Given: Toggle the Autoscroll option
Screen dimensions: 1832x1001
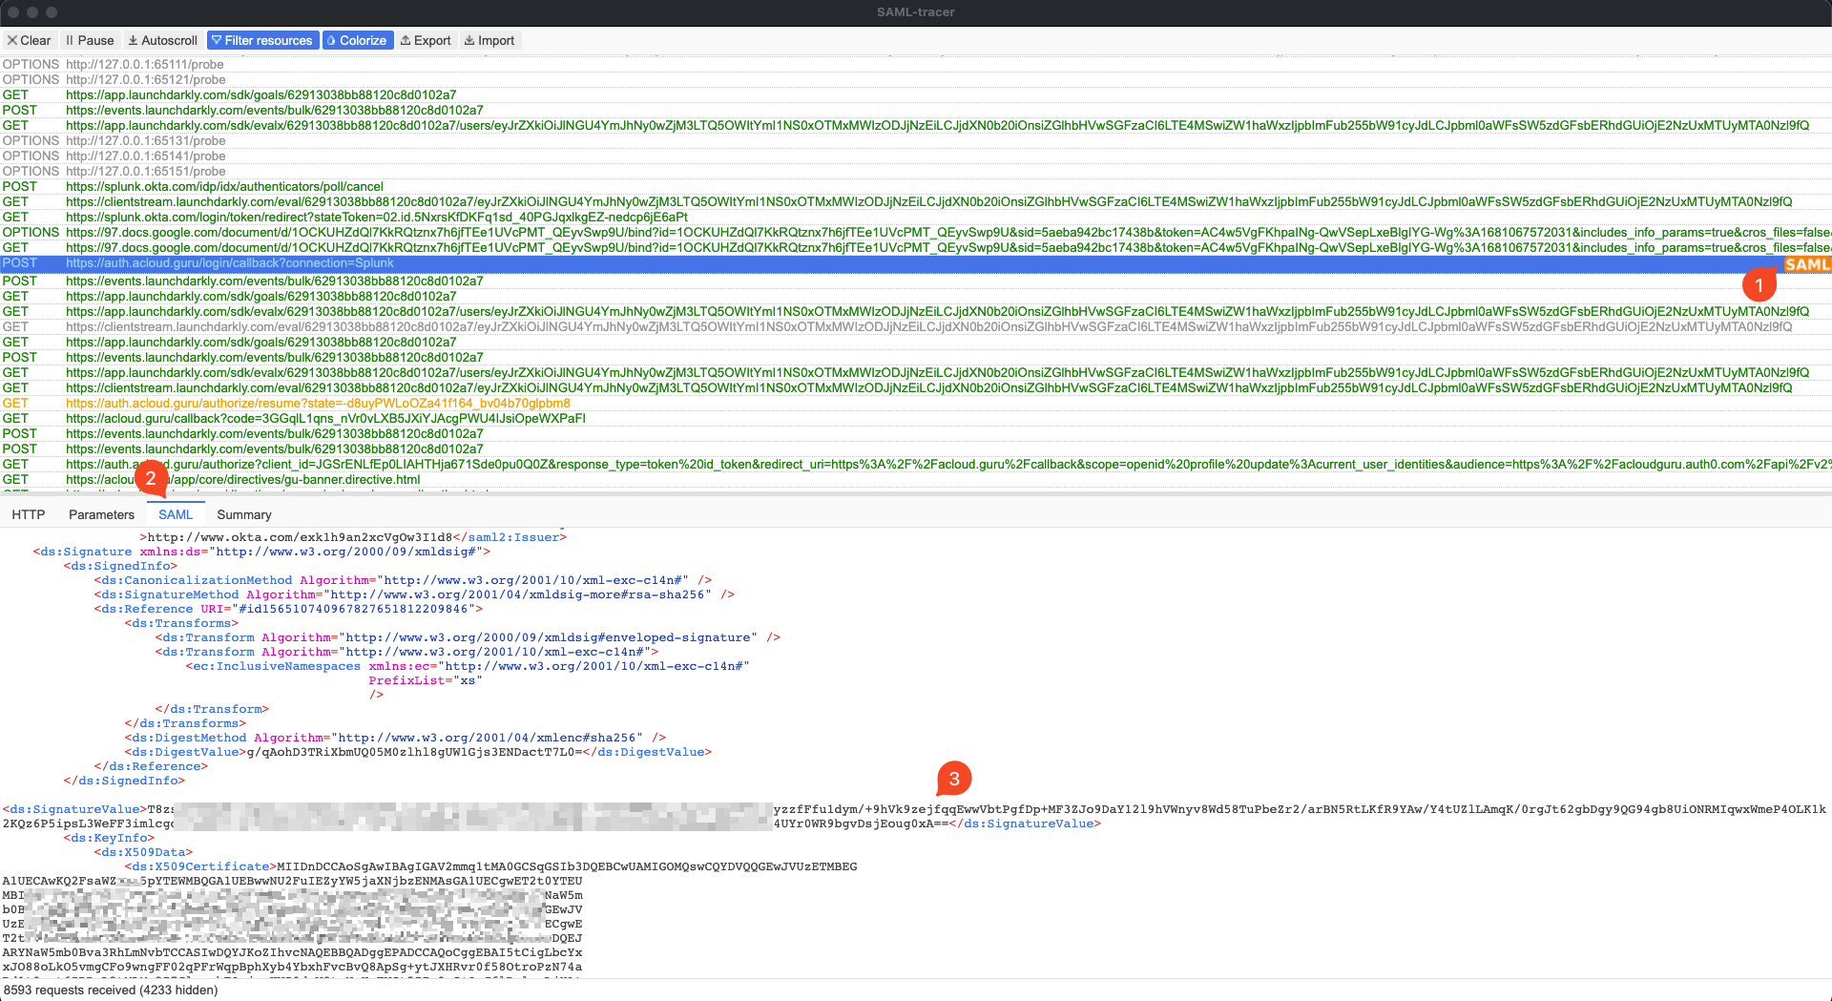Looking at the screenshot, I should coord(162,40).
